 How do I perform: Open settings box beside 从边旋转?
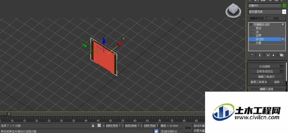[x=282, y=66]
